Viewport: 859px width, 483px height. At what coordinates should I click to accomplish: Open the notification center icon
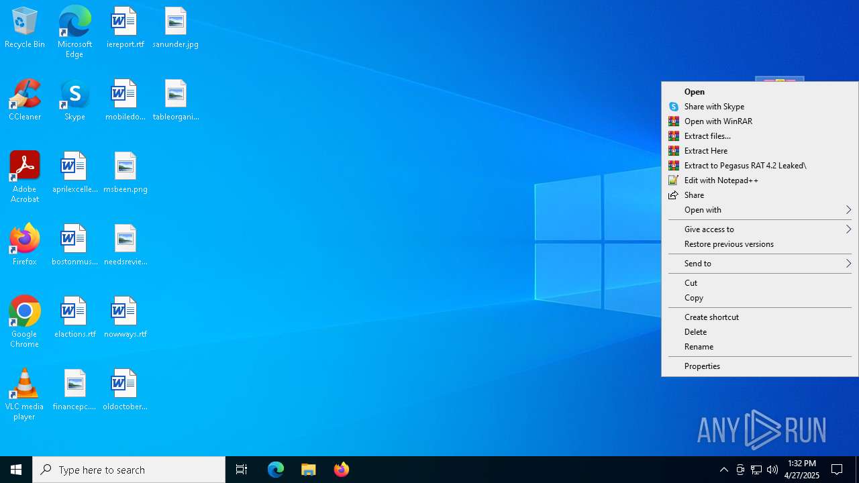[x=838, y=470]
